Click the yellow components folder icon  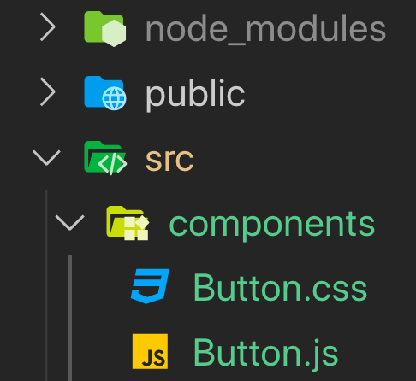click(x=128, y=223)
